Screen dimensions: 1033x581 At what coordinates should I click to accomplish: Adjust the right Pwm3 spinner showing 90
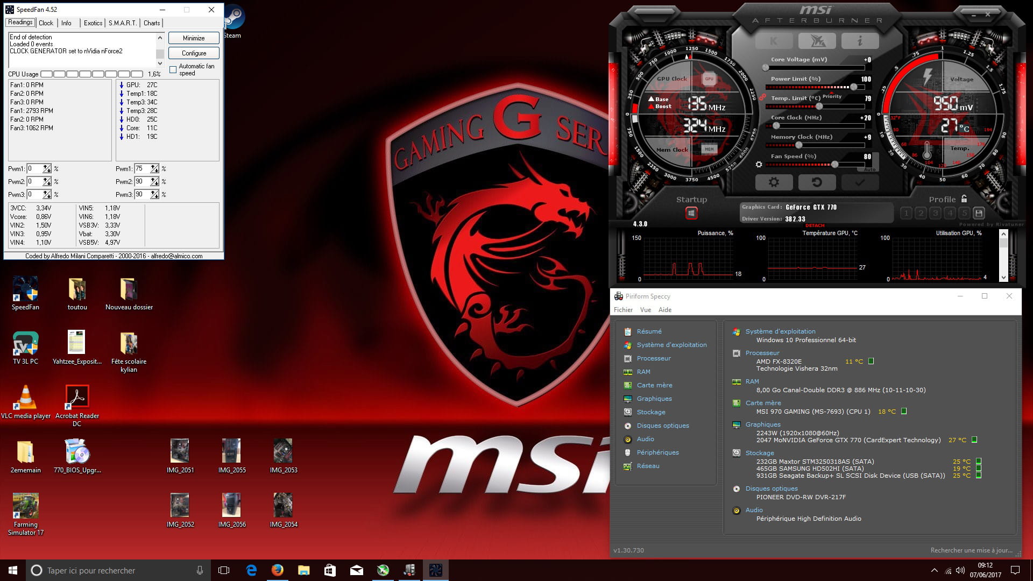pyautogui.click(x=155, y=194)
